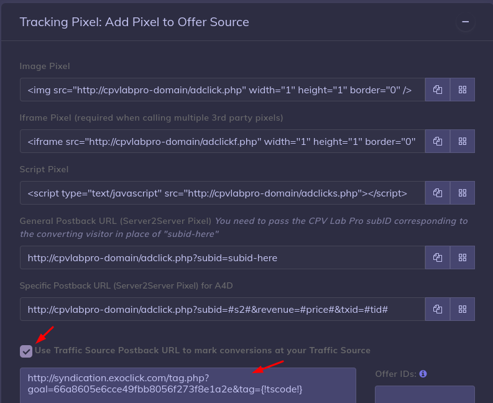Click inside the Image Pixel text field
The width and height of the screenshot is (493, 403).
point(222,90)
